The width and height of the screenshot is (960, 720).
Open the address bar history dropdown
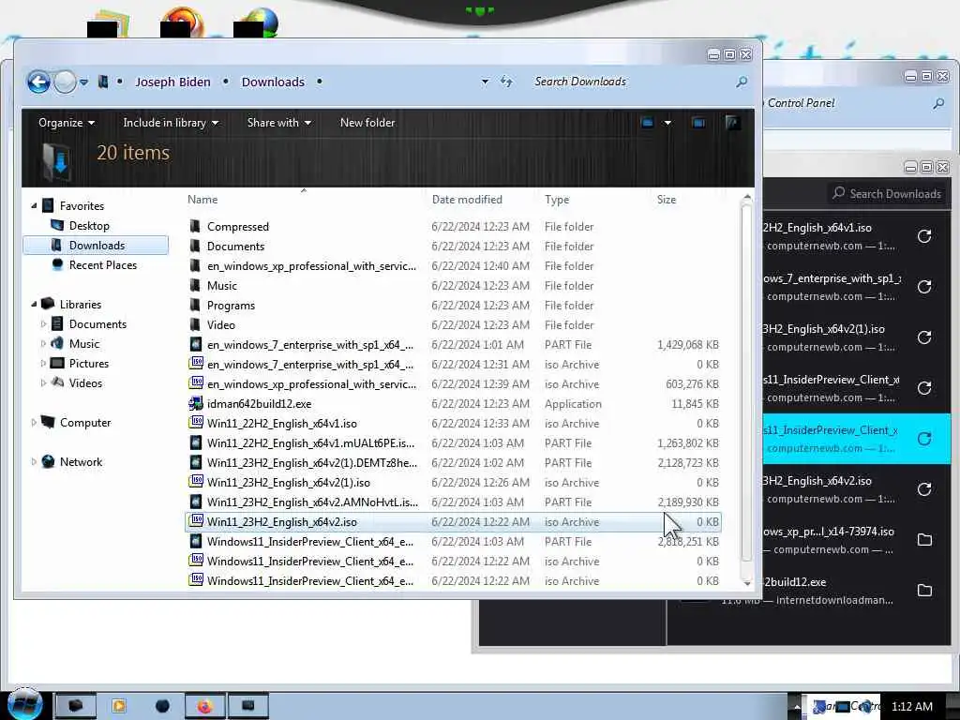pyautogui.click(x=485, y=82)
